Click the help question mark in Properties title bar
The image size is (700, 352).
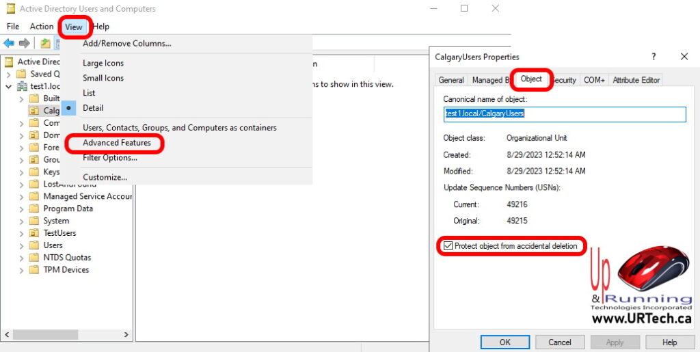point(653,57)
